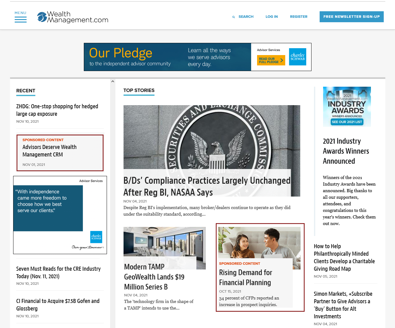Click the 2021 Industry Awards badge image
The width and height of the screenshot is (395, 328).
(x=347, y=107)
